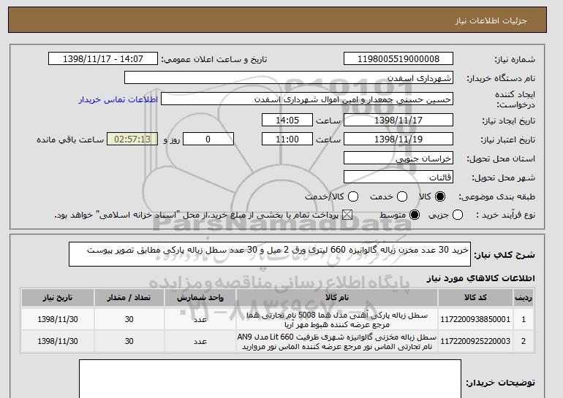The width and height of the screenshot is (563, 398).
Task: Click the remaining time countdown 02:57:13
Action: click(132, 139)
